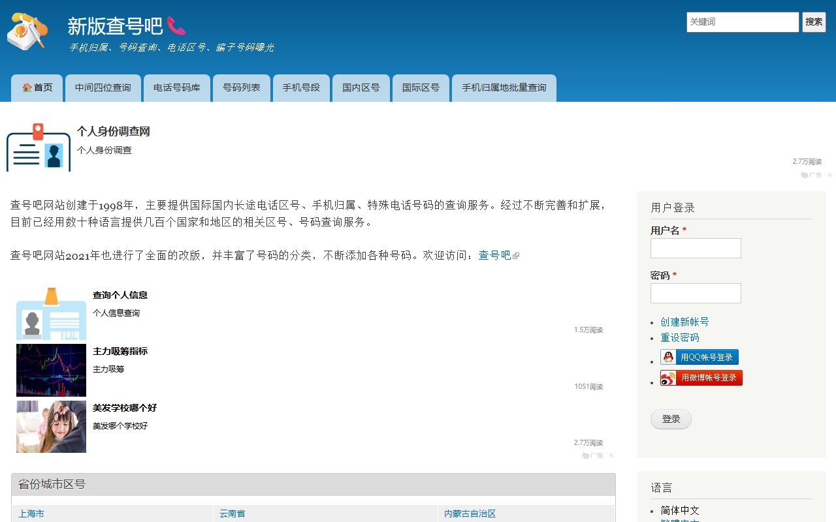Image resolution: width=836 pixels, height=522 pixels.
Task: Click the 创建新帐号 link
Action: (x=684, y=322)
